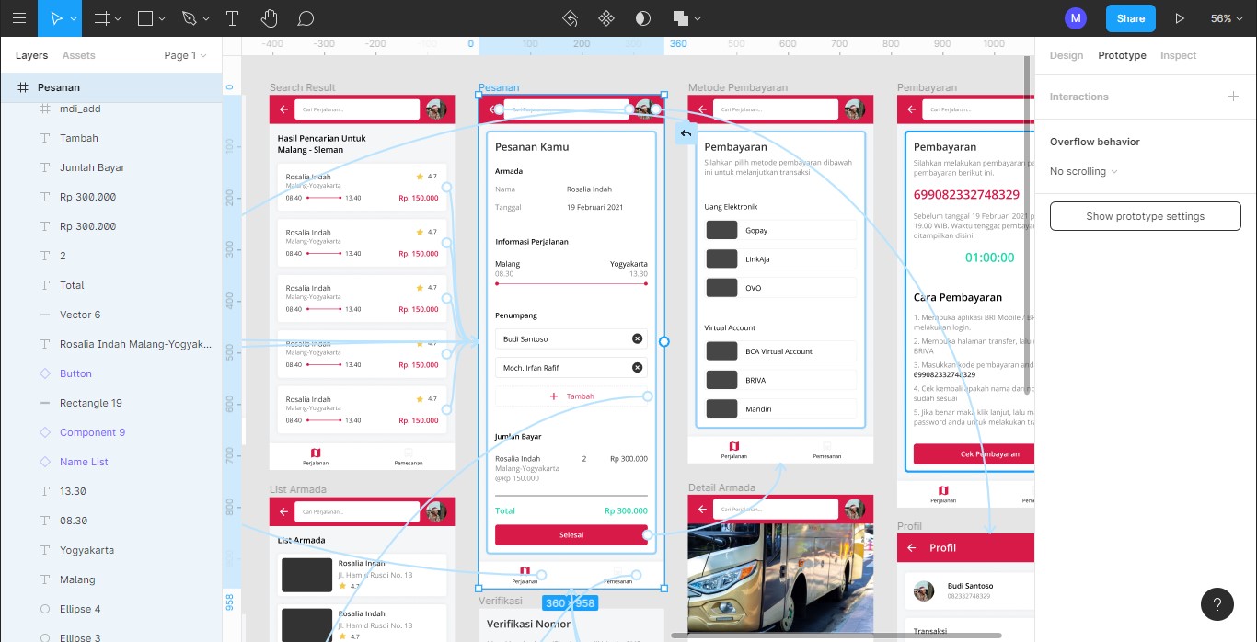Viewport: 1257px width, 642px height.
Task: Select the Pen tool
Action: coord(189,18)
